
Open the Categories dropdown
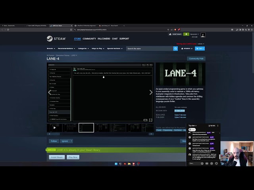(83, 48)
